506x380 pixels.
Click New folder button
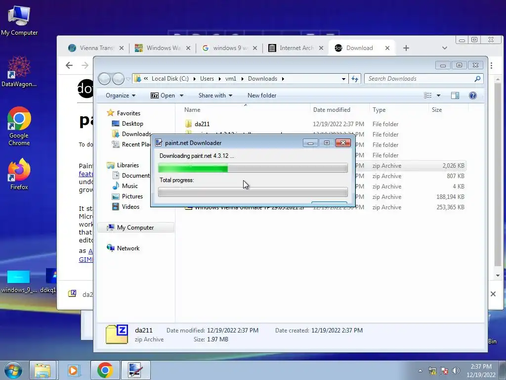click(x=262, y=95)
